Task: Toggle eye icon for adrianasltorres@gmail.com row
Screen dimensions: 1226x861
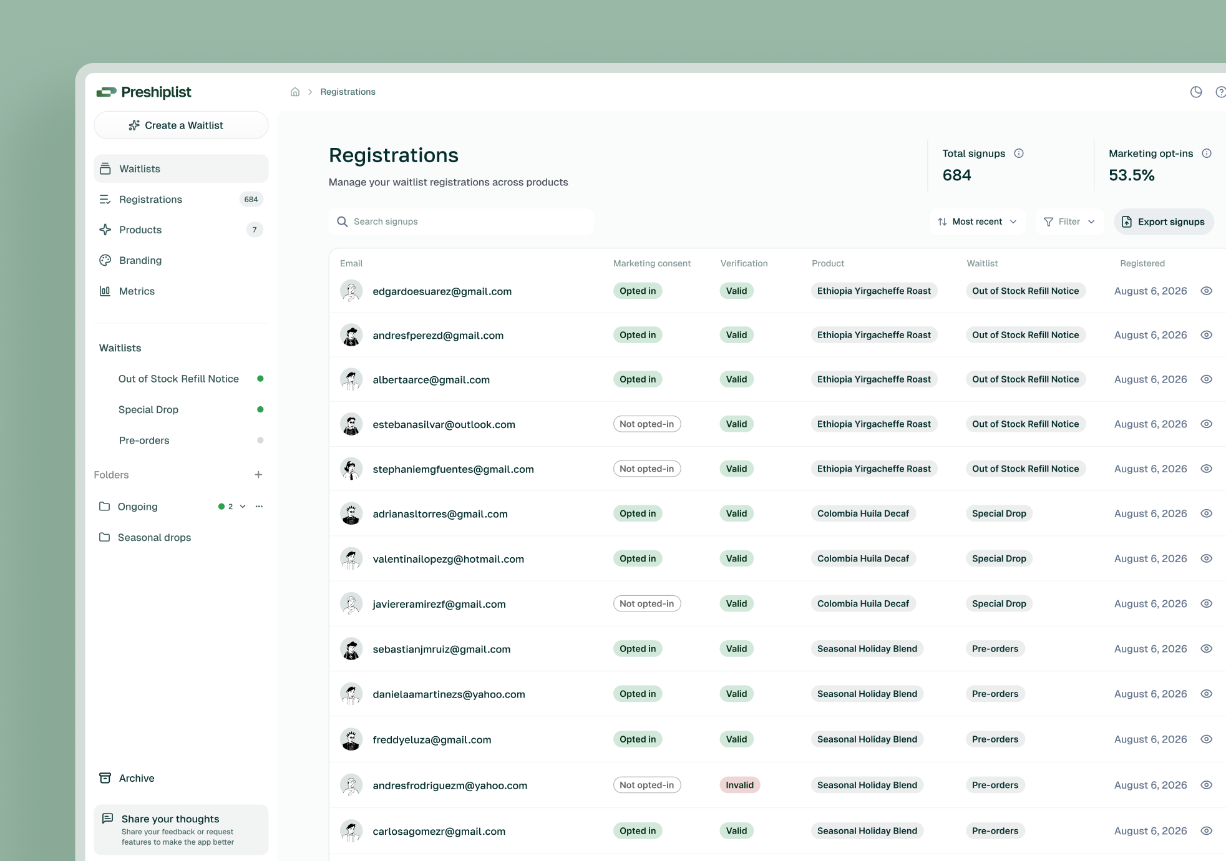Action: click(1207, 513)
